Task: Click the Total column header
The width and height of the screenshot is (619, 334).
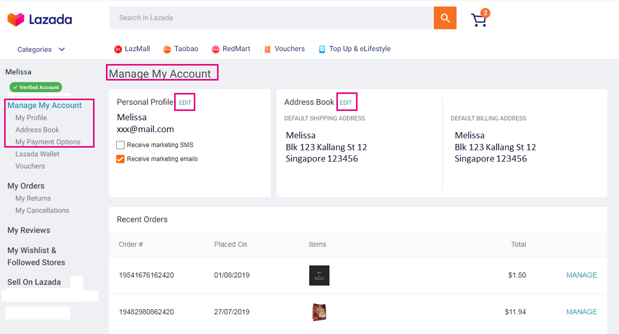Action: click(x=518, y=245)
